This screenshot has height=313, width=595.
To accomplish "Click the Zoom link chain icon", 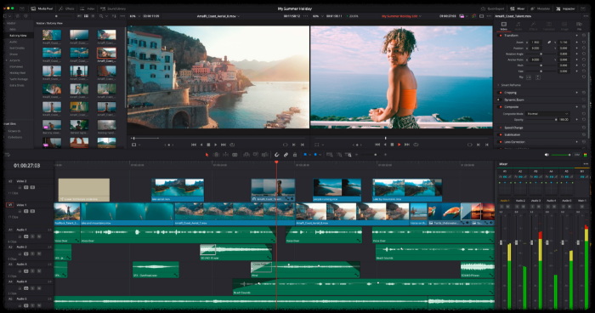I will tap(549, 43).
